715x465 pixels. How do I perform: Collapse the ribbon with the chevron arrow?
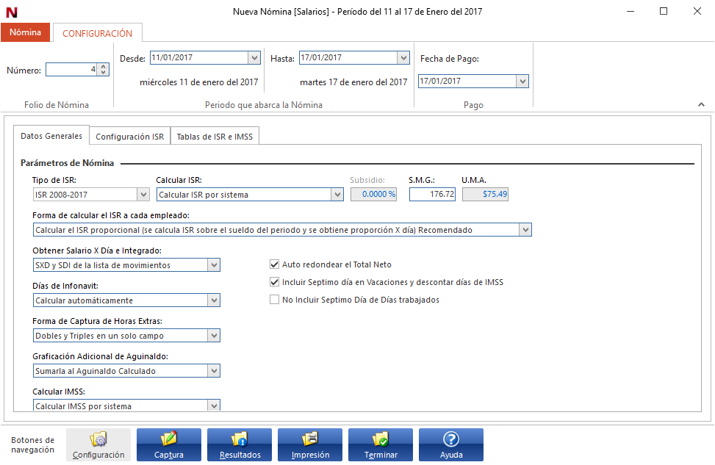pos(701,105)
